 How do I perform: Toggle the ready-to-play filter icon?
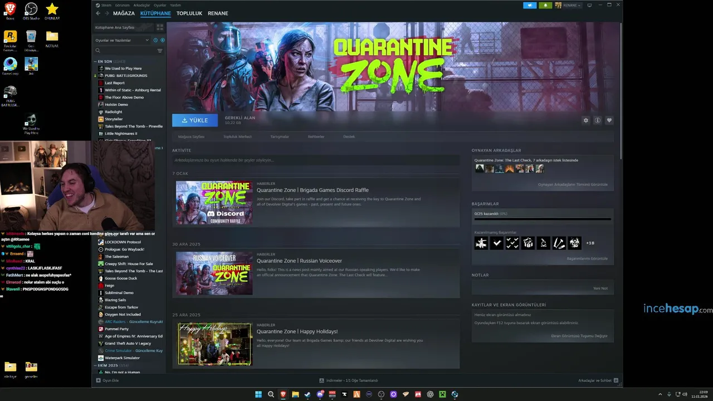coord(163,40)
